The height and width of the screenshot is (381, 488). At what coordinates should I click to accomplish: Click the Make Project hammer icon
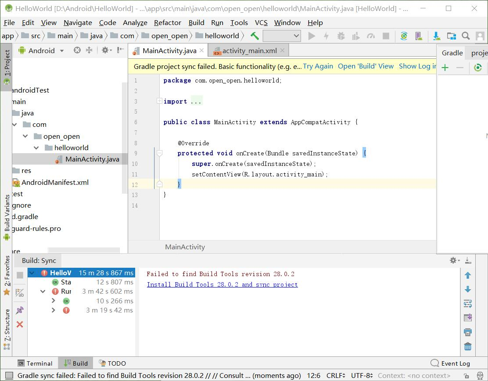coord(255,36)
